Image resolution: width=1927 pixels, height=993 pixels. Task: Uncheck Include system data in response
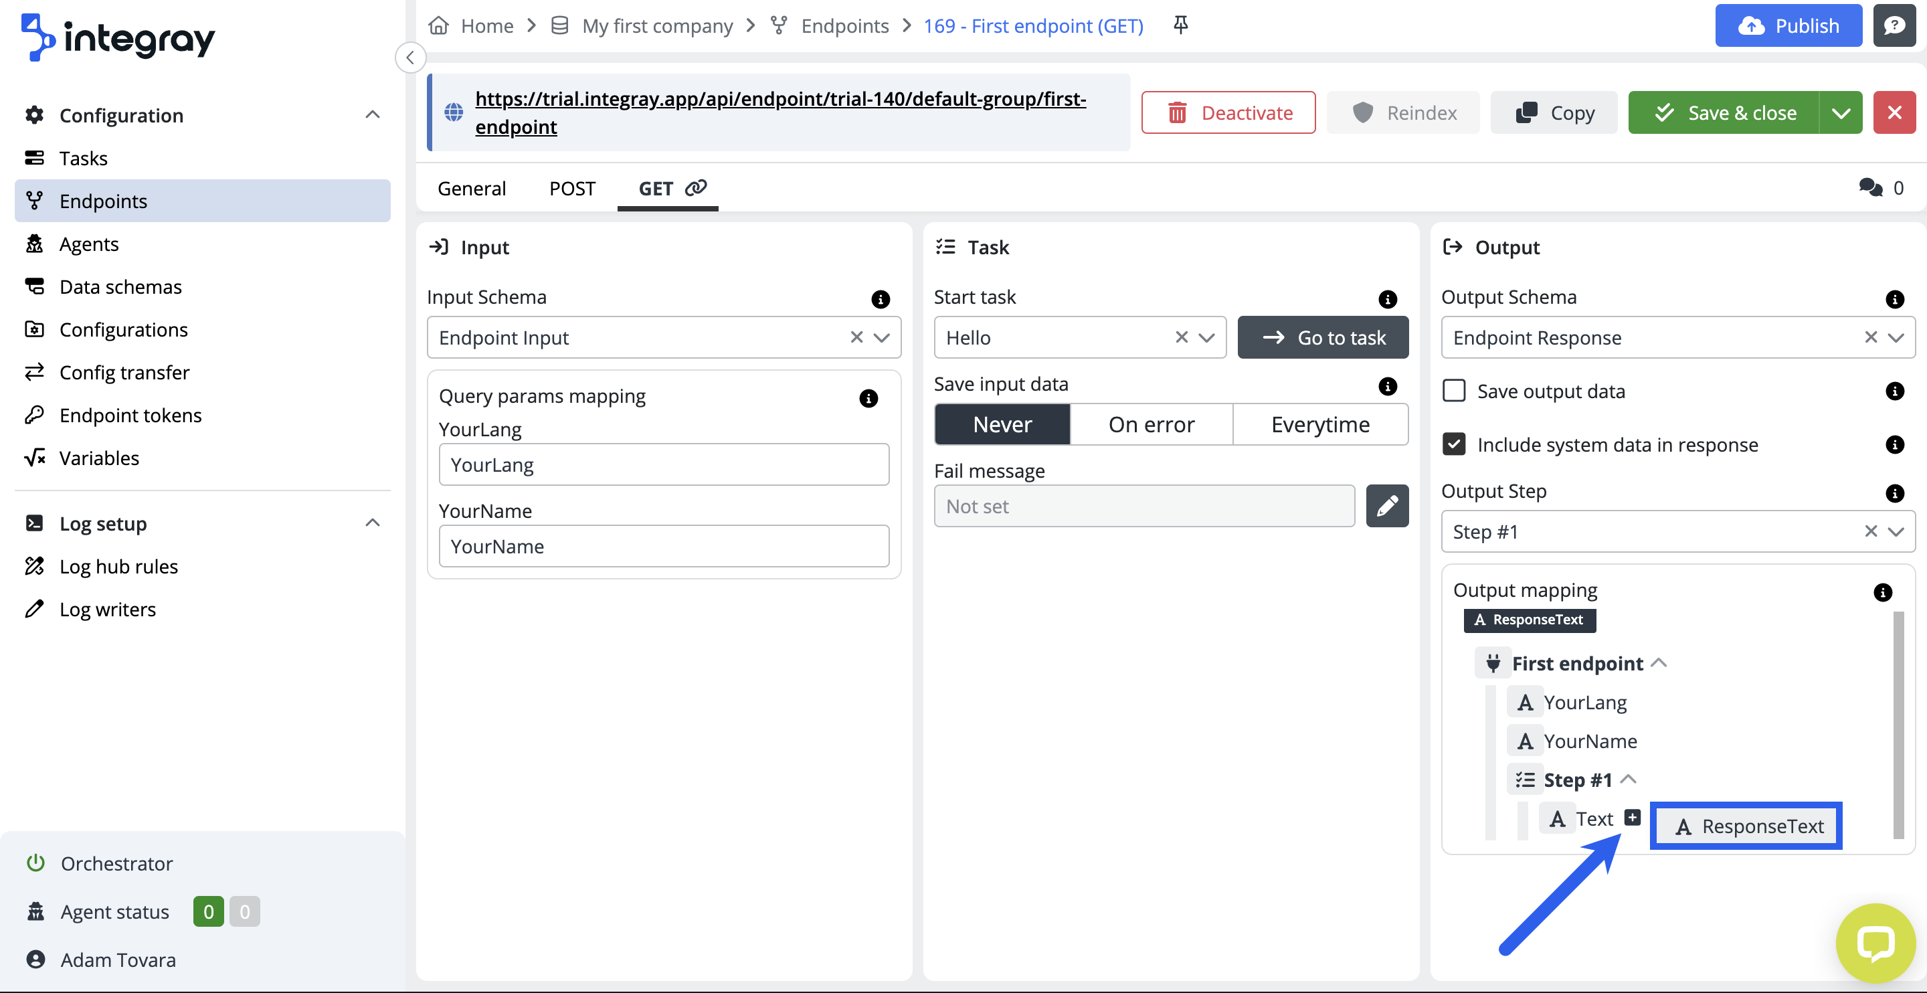tap(1453, 444)
